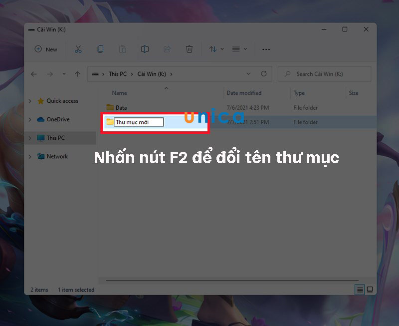This screenshot has width=399, height=326.
Task: Click the Copy icon
Action: [x=100, y=49]
